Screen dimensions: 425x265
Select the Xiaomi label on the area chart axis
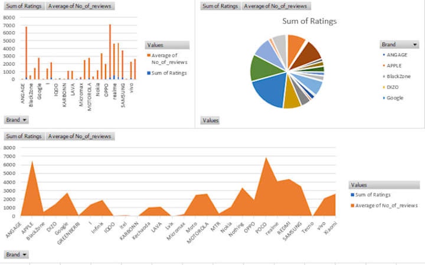coord(331,228)
